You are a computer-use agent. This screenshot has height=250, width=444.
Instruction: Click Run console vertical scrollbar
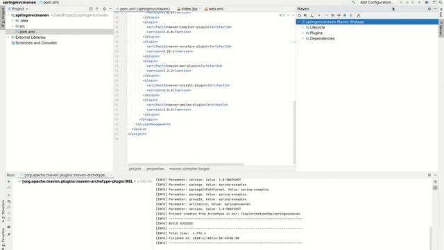pos(431,238)
